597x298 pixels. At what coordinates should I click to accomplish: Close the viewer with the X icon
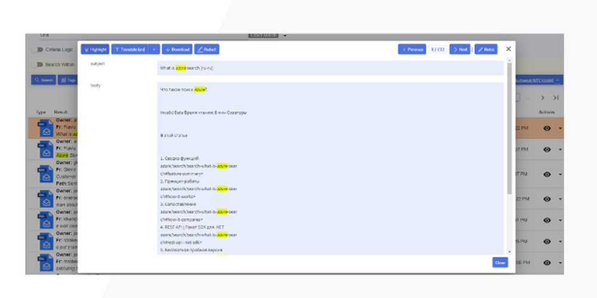pyautogui.click(x=508, y=49)
